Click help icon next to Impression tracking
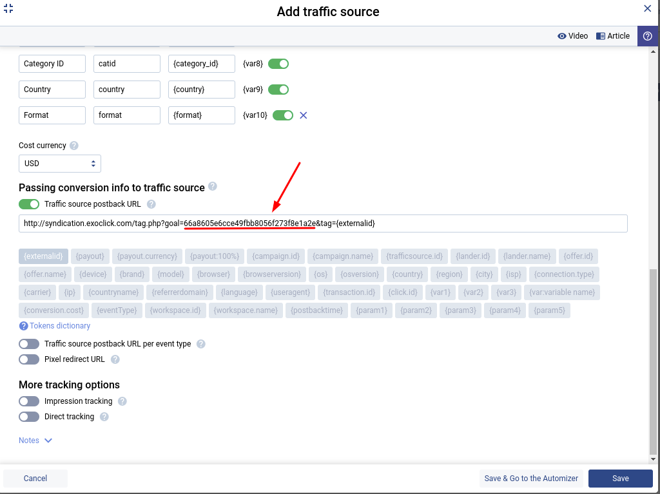This screenshot has width=660, height=494. 122,401
